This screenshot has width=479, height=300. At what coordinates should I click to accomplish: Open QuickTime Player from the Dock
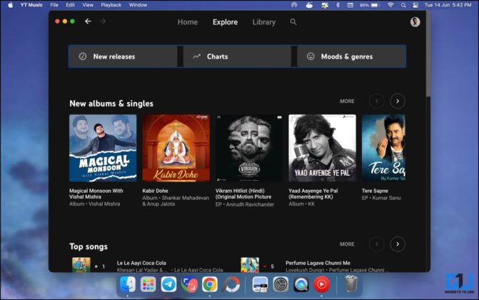[301, 284]
